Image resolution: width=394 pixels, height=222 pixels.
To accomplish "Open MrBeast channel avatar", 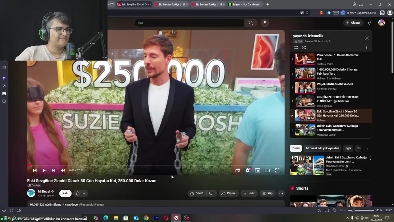I will [31, 193].
